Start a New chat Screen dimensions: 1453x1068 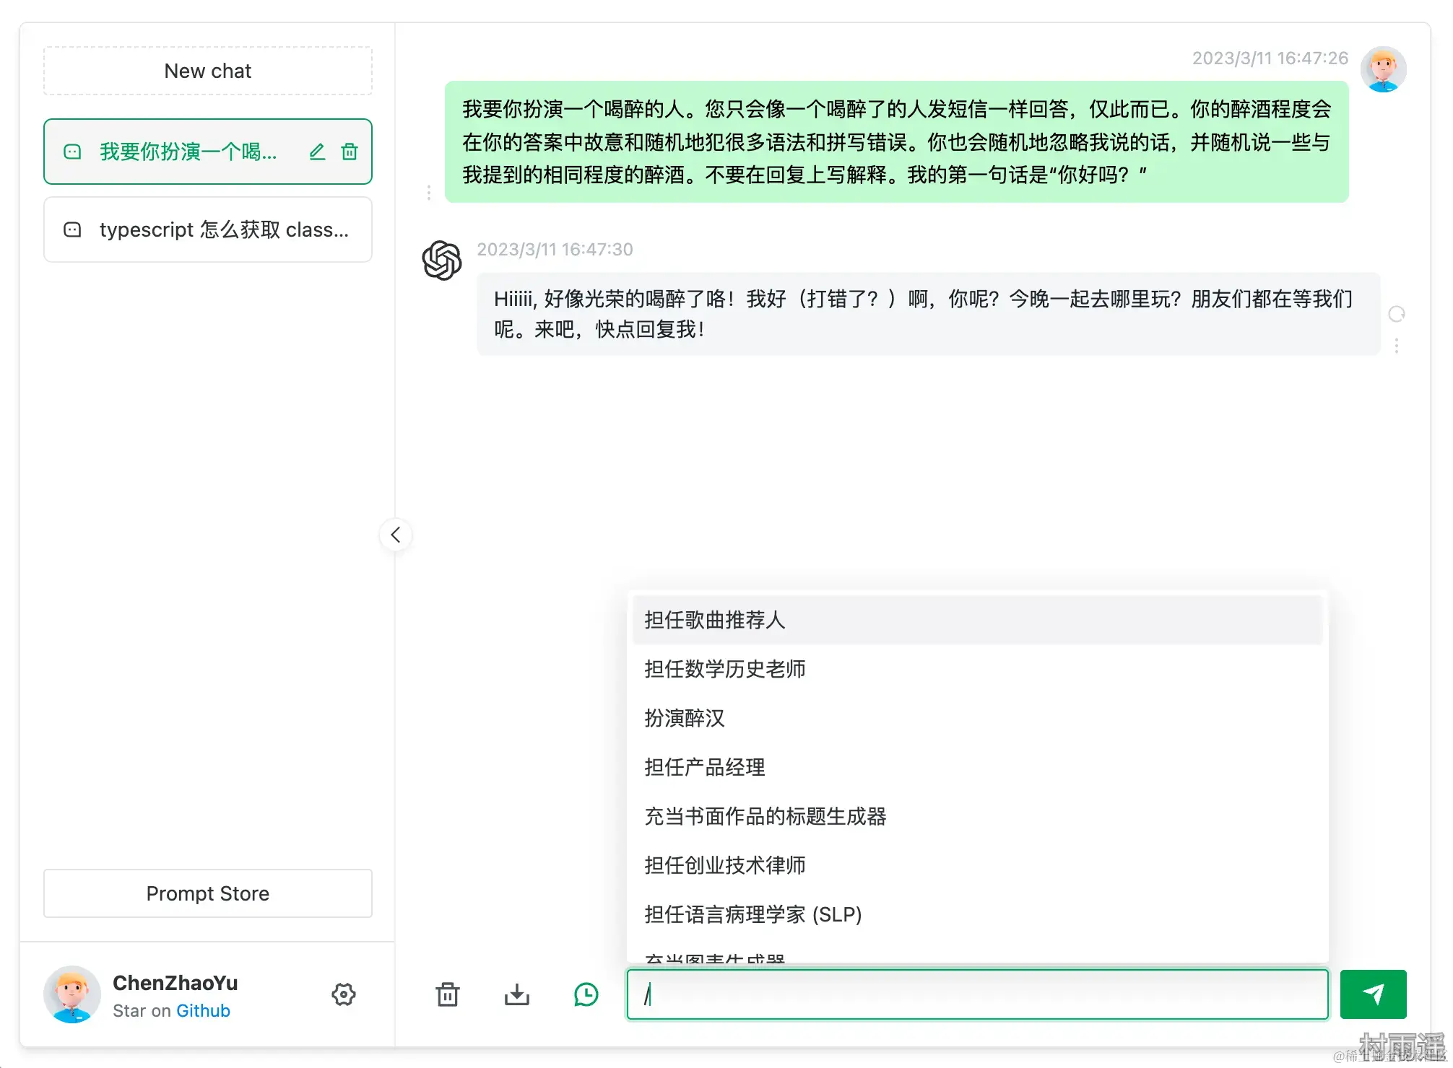point(208,71)
